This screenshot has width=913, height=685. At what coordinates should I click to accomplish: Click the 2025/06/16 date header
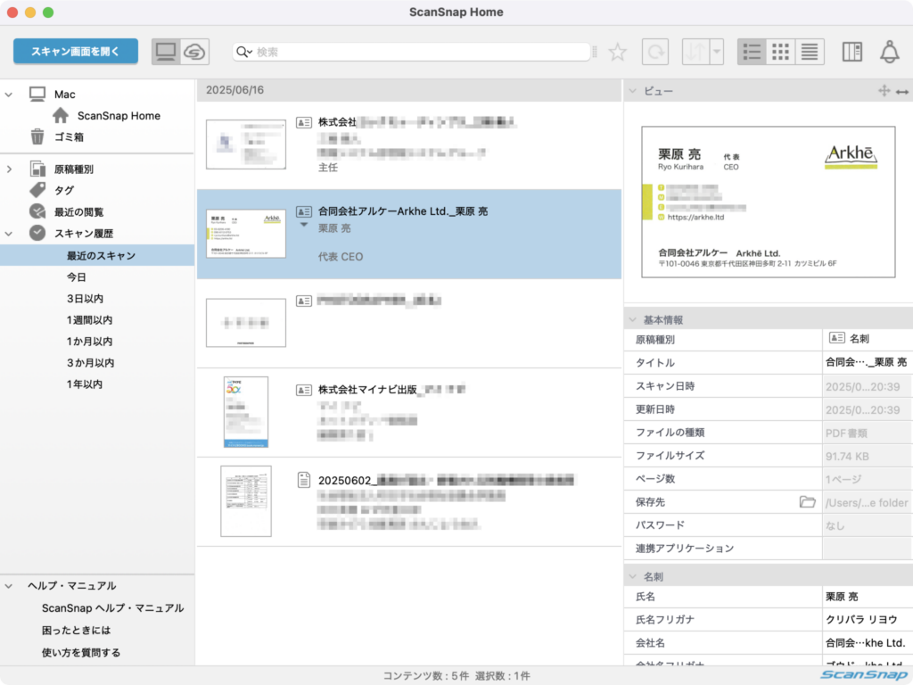[x=234, y=90]
